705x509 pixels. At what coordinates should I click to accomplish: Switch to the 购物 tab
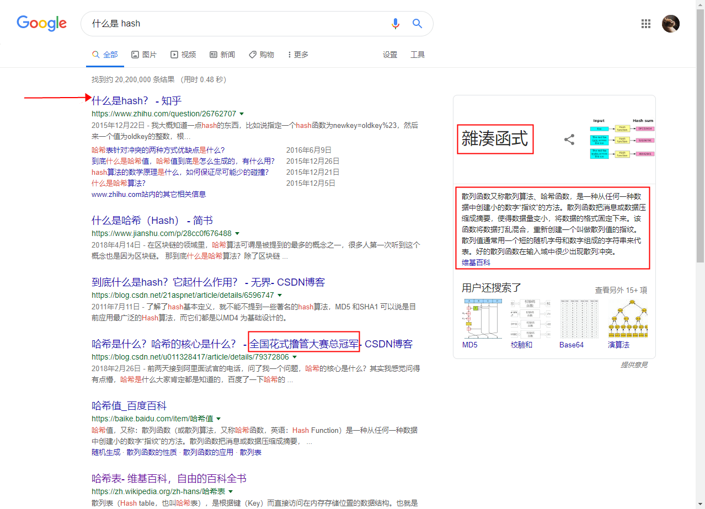[261, 55]
